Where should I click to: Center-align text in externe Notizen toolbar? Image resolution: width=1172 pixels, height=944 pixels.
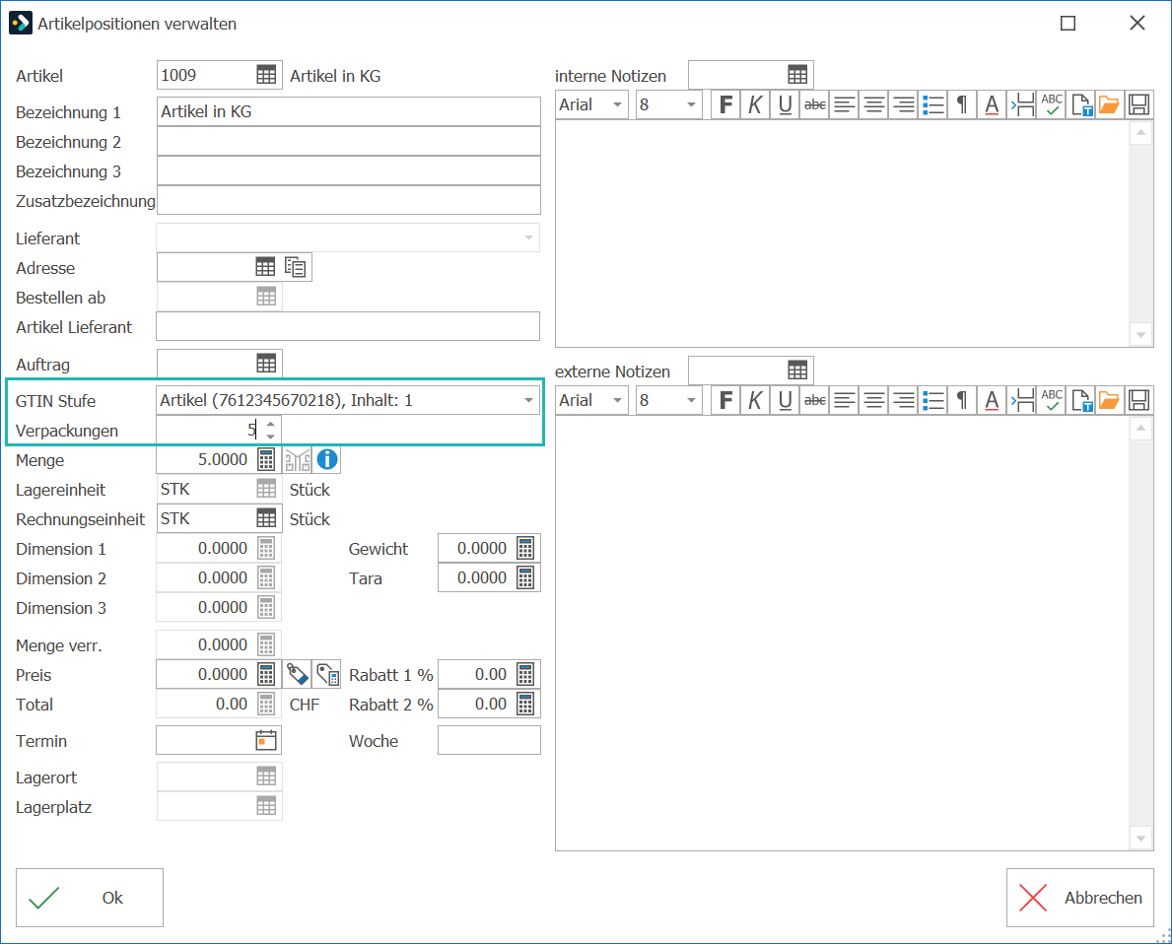[873, 400]
